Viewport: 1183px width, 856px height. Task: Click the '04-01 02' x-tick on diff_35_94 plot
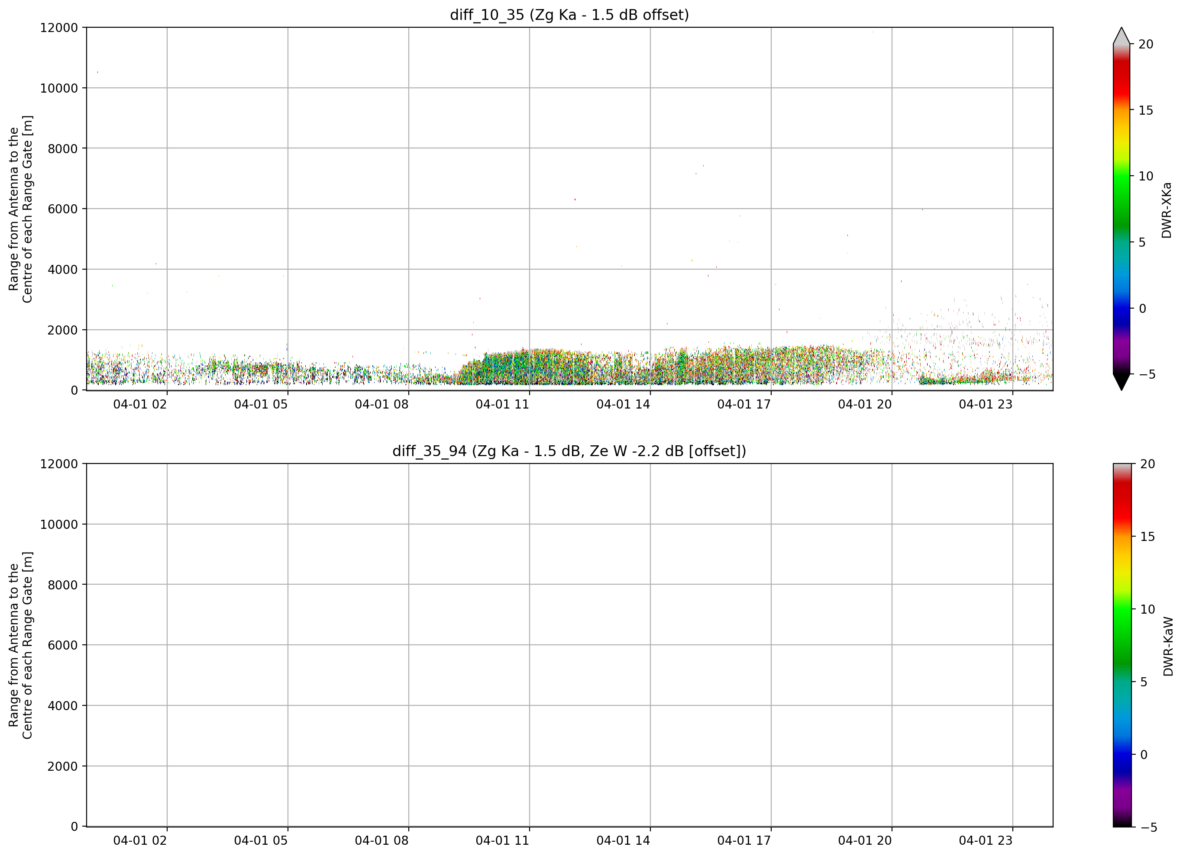[140, 840]
